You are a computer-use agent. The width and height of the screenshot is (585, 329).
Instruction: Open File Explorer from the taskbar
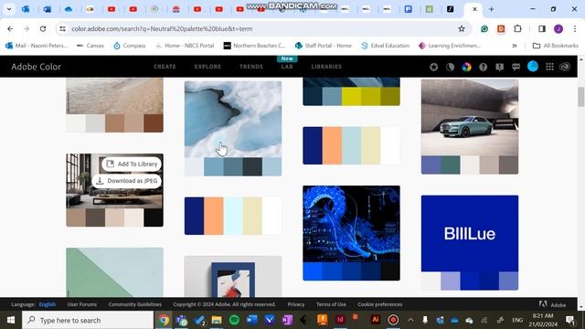217,320
